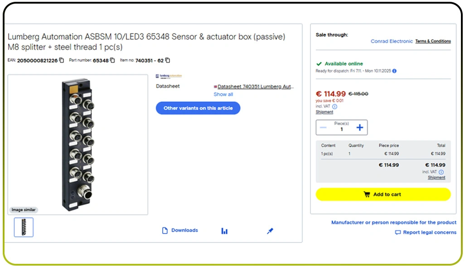465x267 pixels.
Task: Open VAT info icon below the red price
Action: point(335,107)
